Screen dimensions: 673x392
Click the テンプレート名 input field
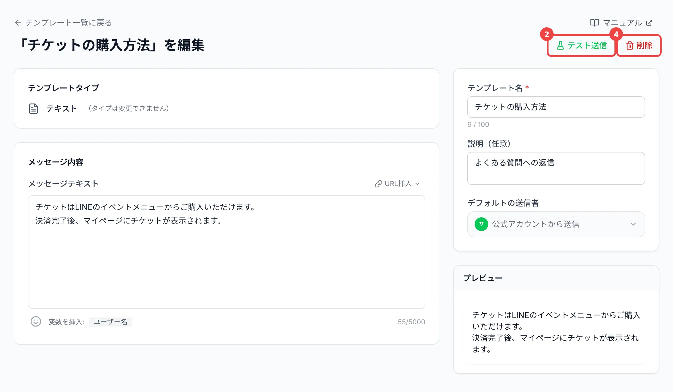click(x=556, y=107)
